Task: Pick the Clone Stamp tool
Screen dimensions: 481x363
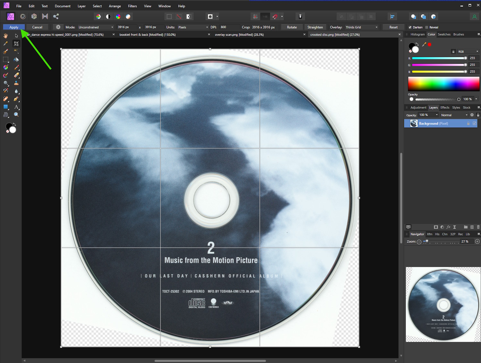Action: tap(16, 83)
